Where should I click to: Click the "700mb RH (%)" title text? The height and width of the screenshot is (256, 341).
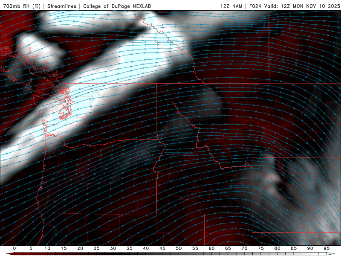tap(22, 6)
